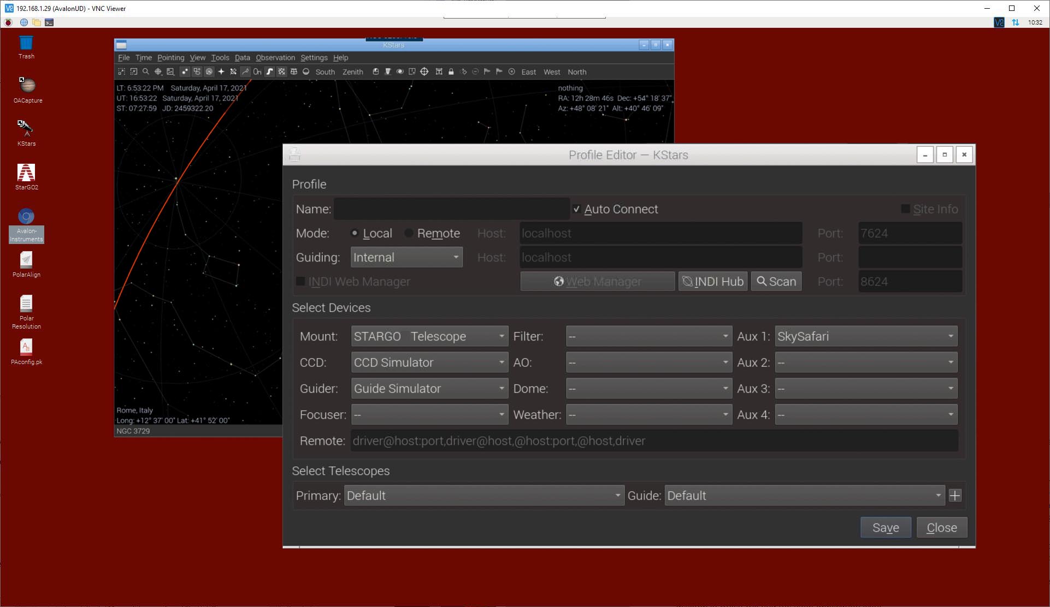Click the INDI Hub button

pyautogui.click(x=713, y=281)
